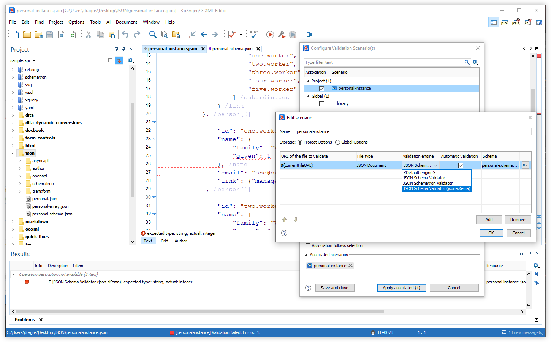The height and width of the screenshot is (342, 551).
Task: Click the Remove button
Action: 518,220
